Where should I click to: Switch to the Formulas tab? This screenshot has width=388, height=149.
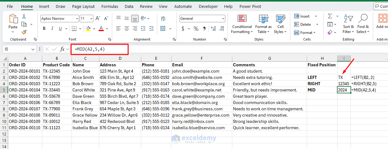(x=110, y=6)
